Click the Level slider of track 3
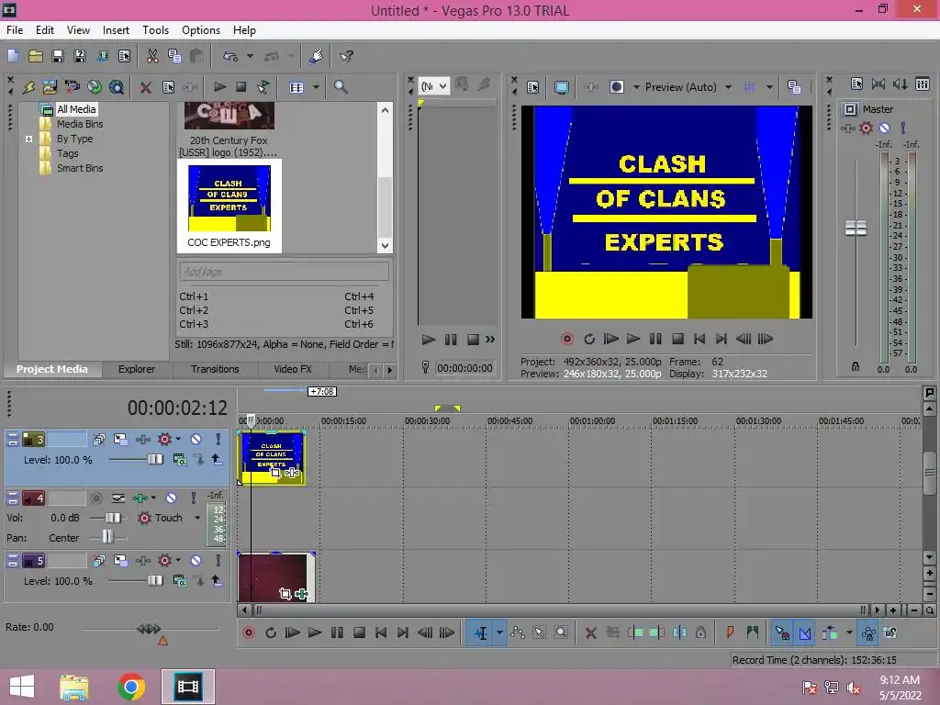Viewport: 940px width, 705px height. point(154,460)
